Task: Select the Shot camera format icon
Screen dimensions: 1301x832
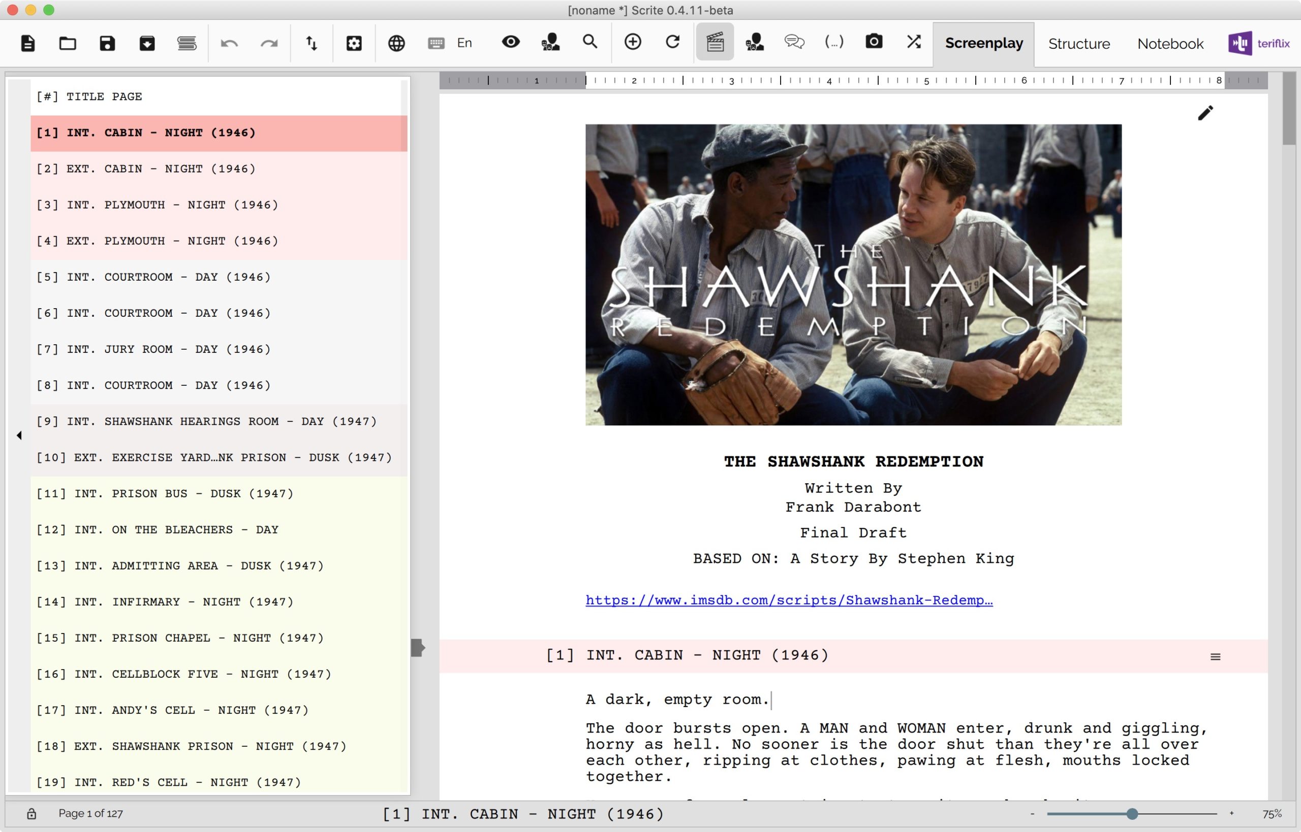Action: (874, 42)
